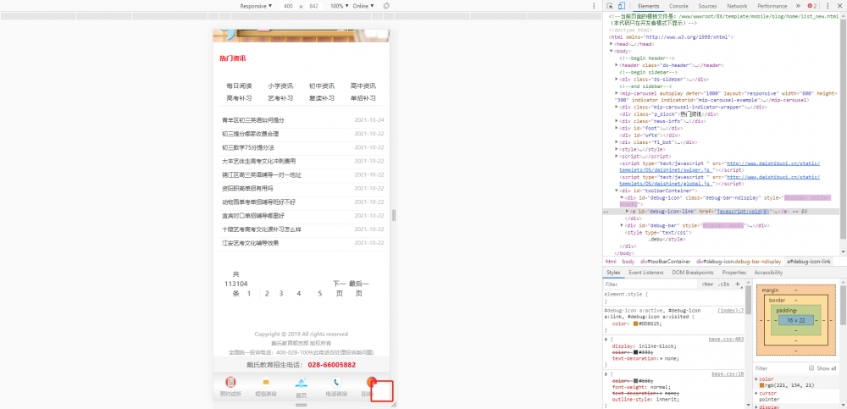Open the base.css:483 source link

coord(726,340)
